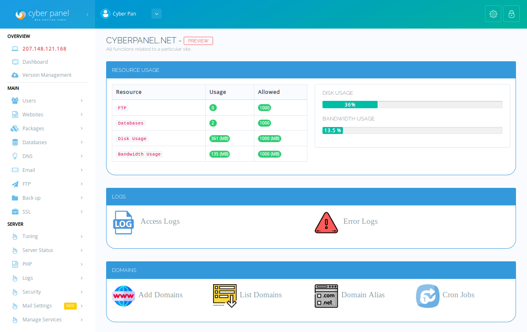
Task: Click the Databases resource tag in table
Action: [131, 123]
